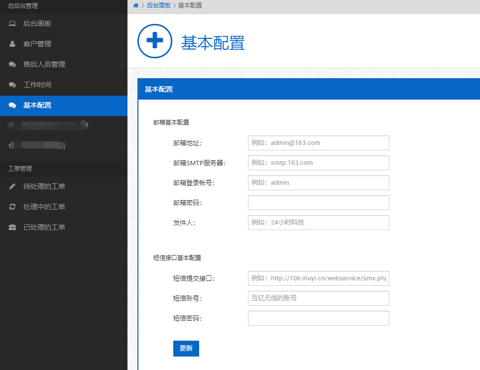480x370 pixels.
Task: Focus the 邮箱密码 input field
Action: pos(318,203)
